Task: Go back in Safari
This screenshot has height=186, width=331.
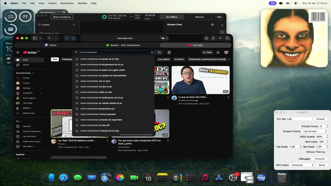Action: click(49, 38)
